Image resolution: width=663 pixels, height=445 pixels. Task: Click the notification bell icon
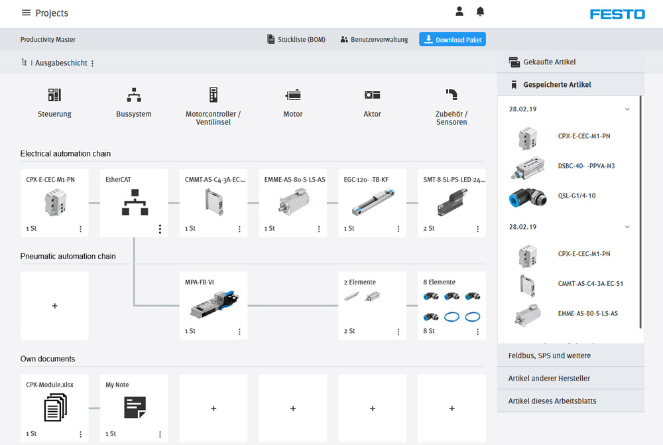click(479, 11)
